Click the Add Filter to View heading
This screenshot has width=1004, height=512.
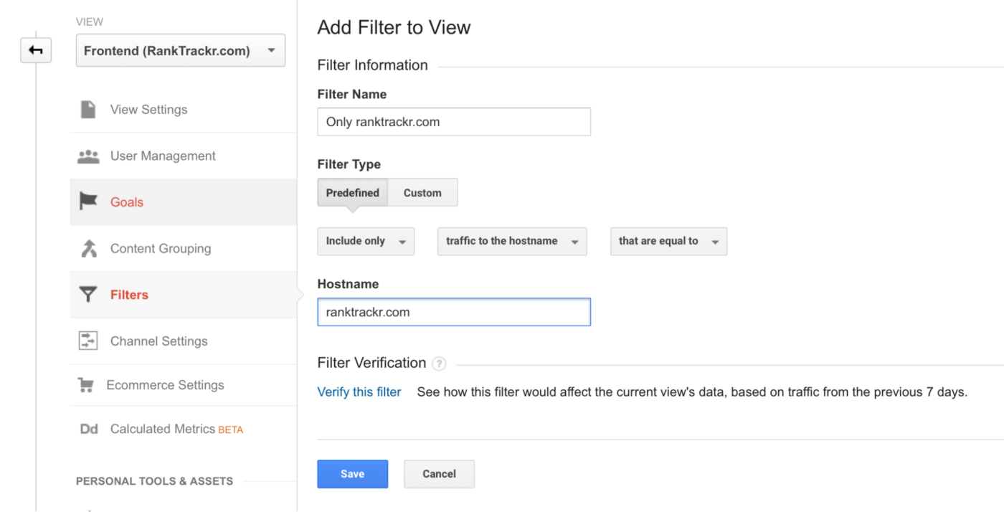pyautogui.click(x=394, y=27)
